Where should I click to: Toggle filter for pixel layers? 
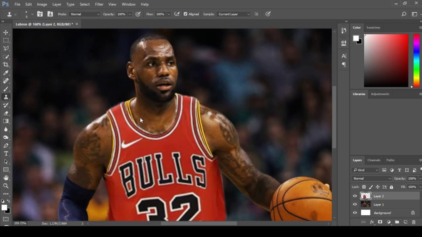[x=384, y=170]
